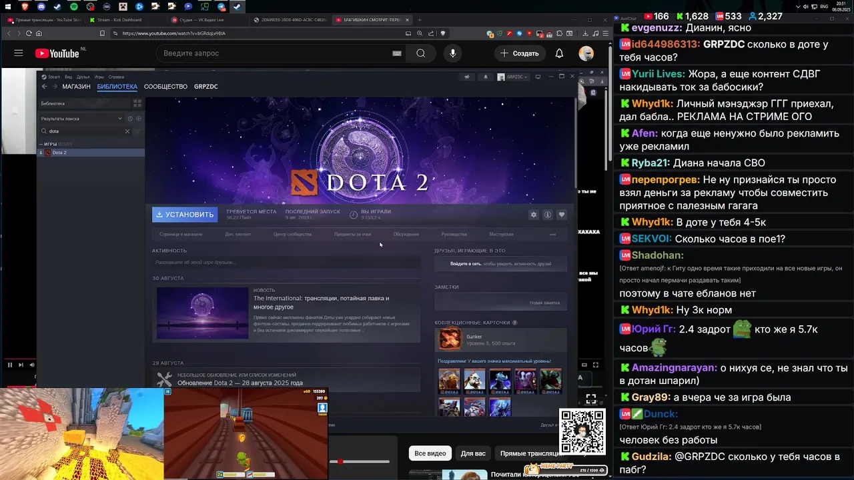Viewport: 854px width, 480px height.
Task: Click Steam back navigation arrow
Action: point(44,87)
